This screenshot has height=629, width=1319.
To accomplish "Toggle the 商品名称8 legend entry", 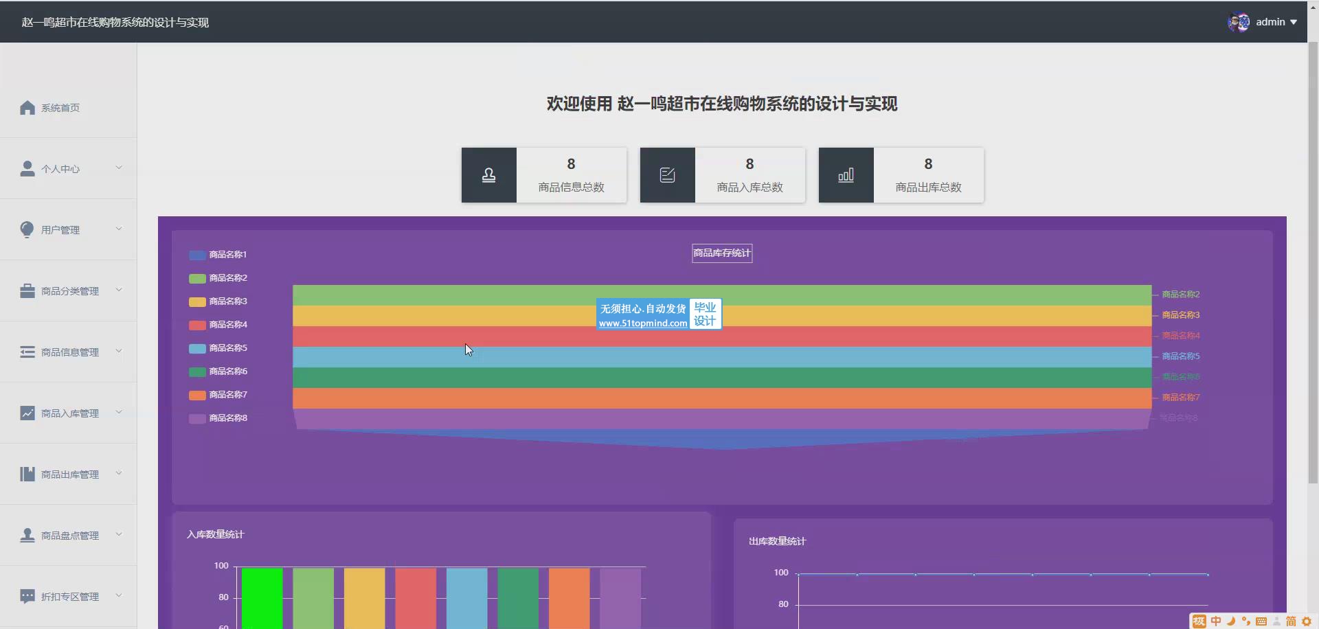I will [x=218, y=418].
